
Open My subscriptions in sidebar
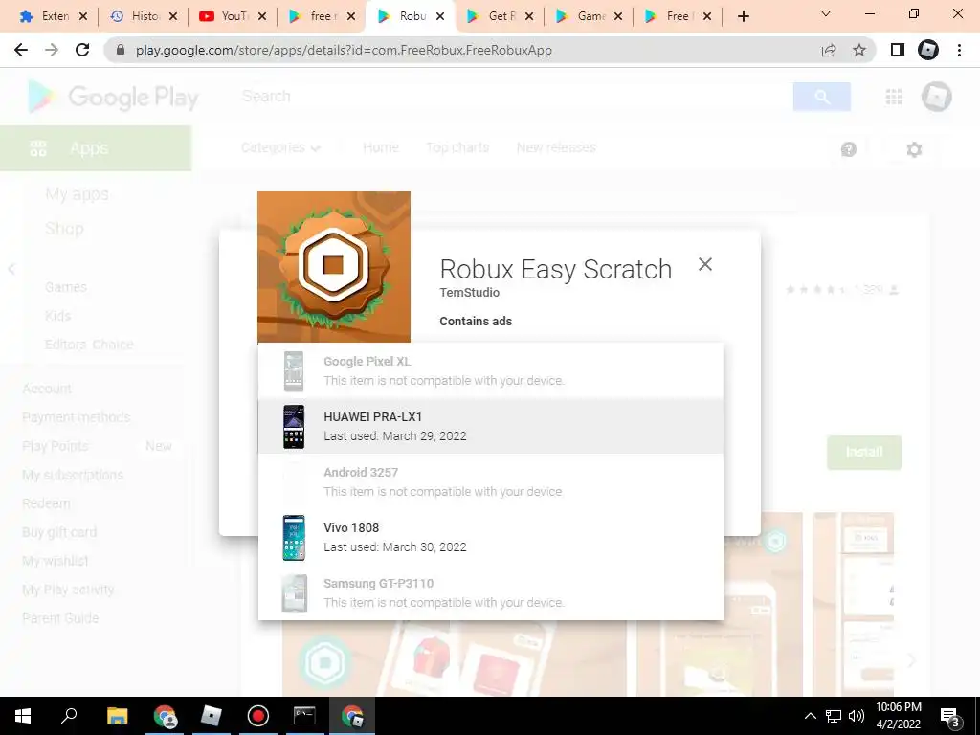tap(73, 475)
